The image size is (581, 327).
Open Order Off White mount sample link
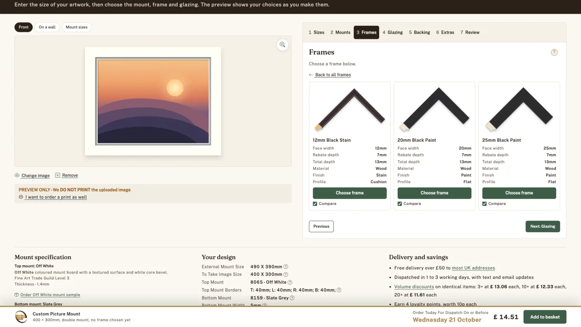pyautogui.click(x=50, y=295)
